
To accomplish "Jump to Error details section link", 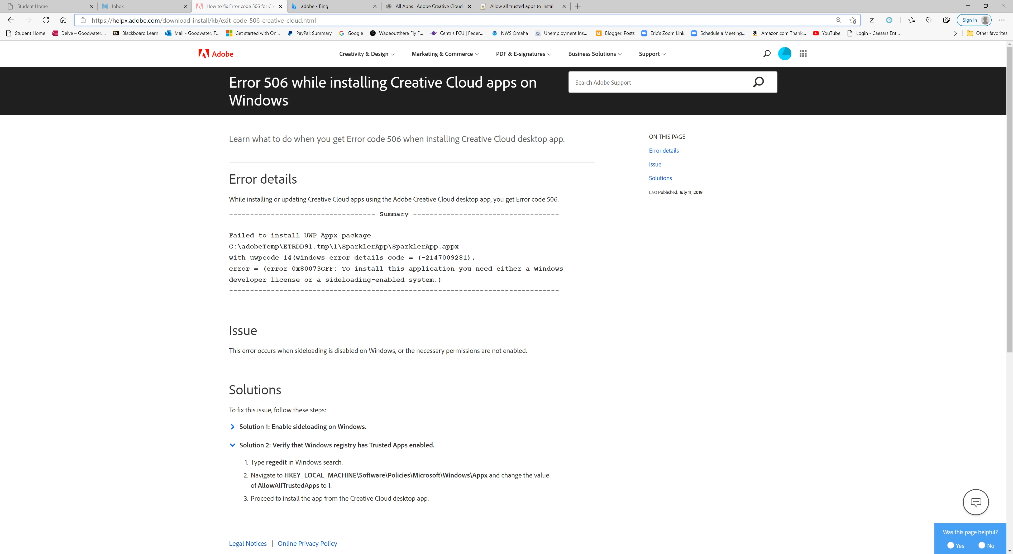I will (x=663, y=151).
